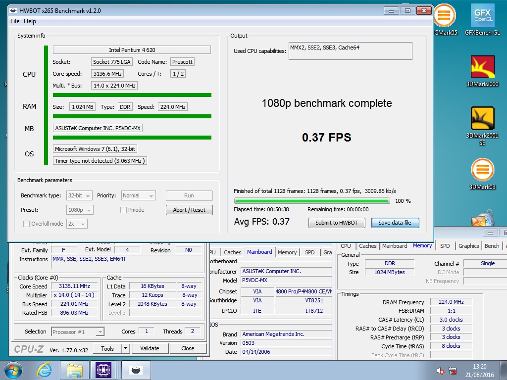Open the network tray icon
This screenshot has width=507, height=380.
click(x=453, y=371)
